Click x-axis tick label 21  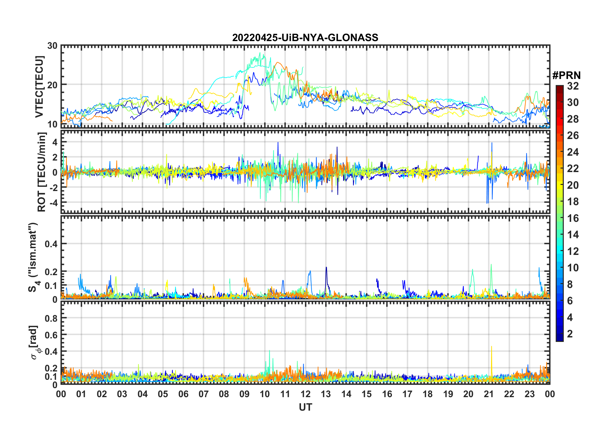pos(489,394)
